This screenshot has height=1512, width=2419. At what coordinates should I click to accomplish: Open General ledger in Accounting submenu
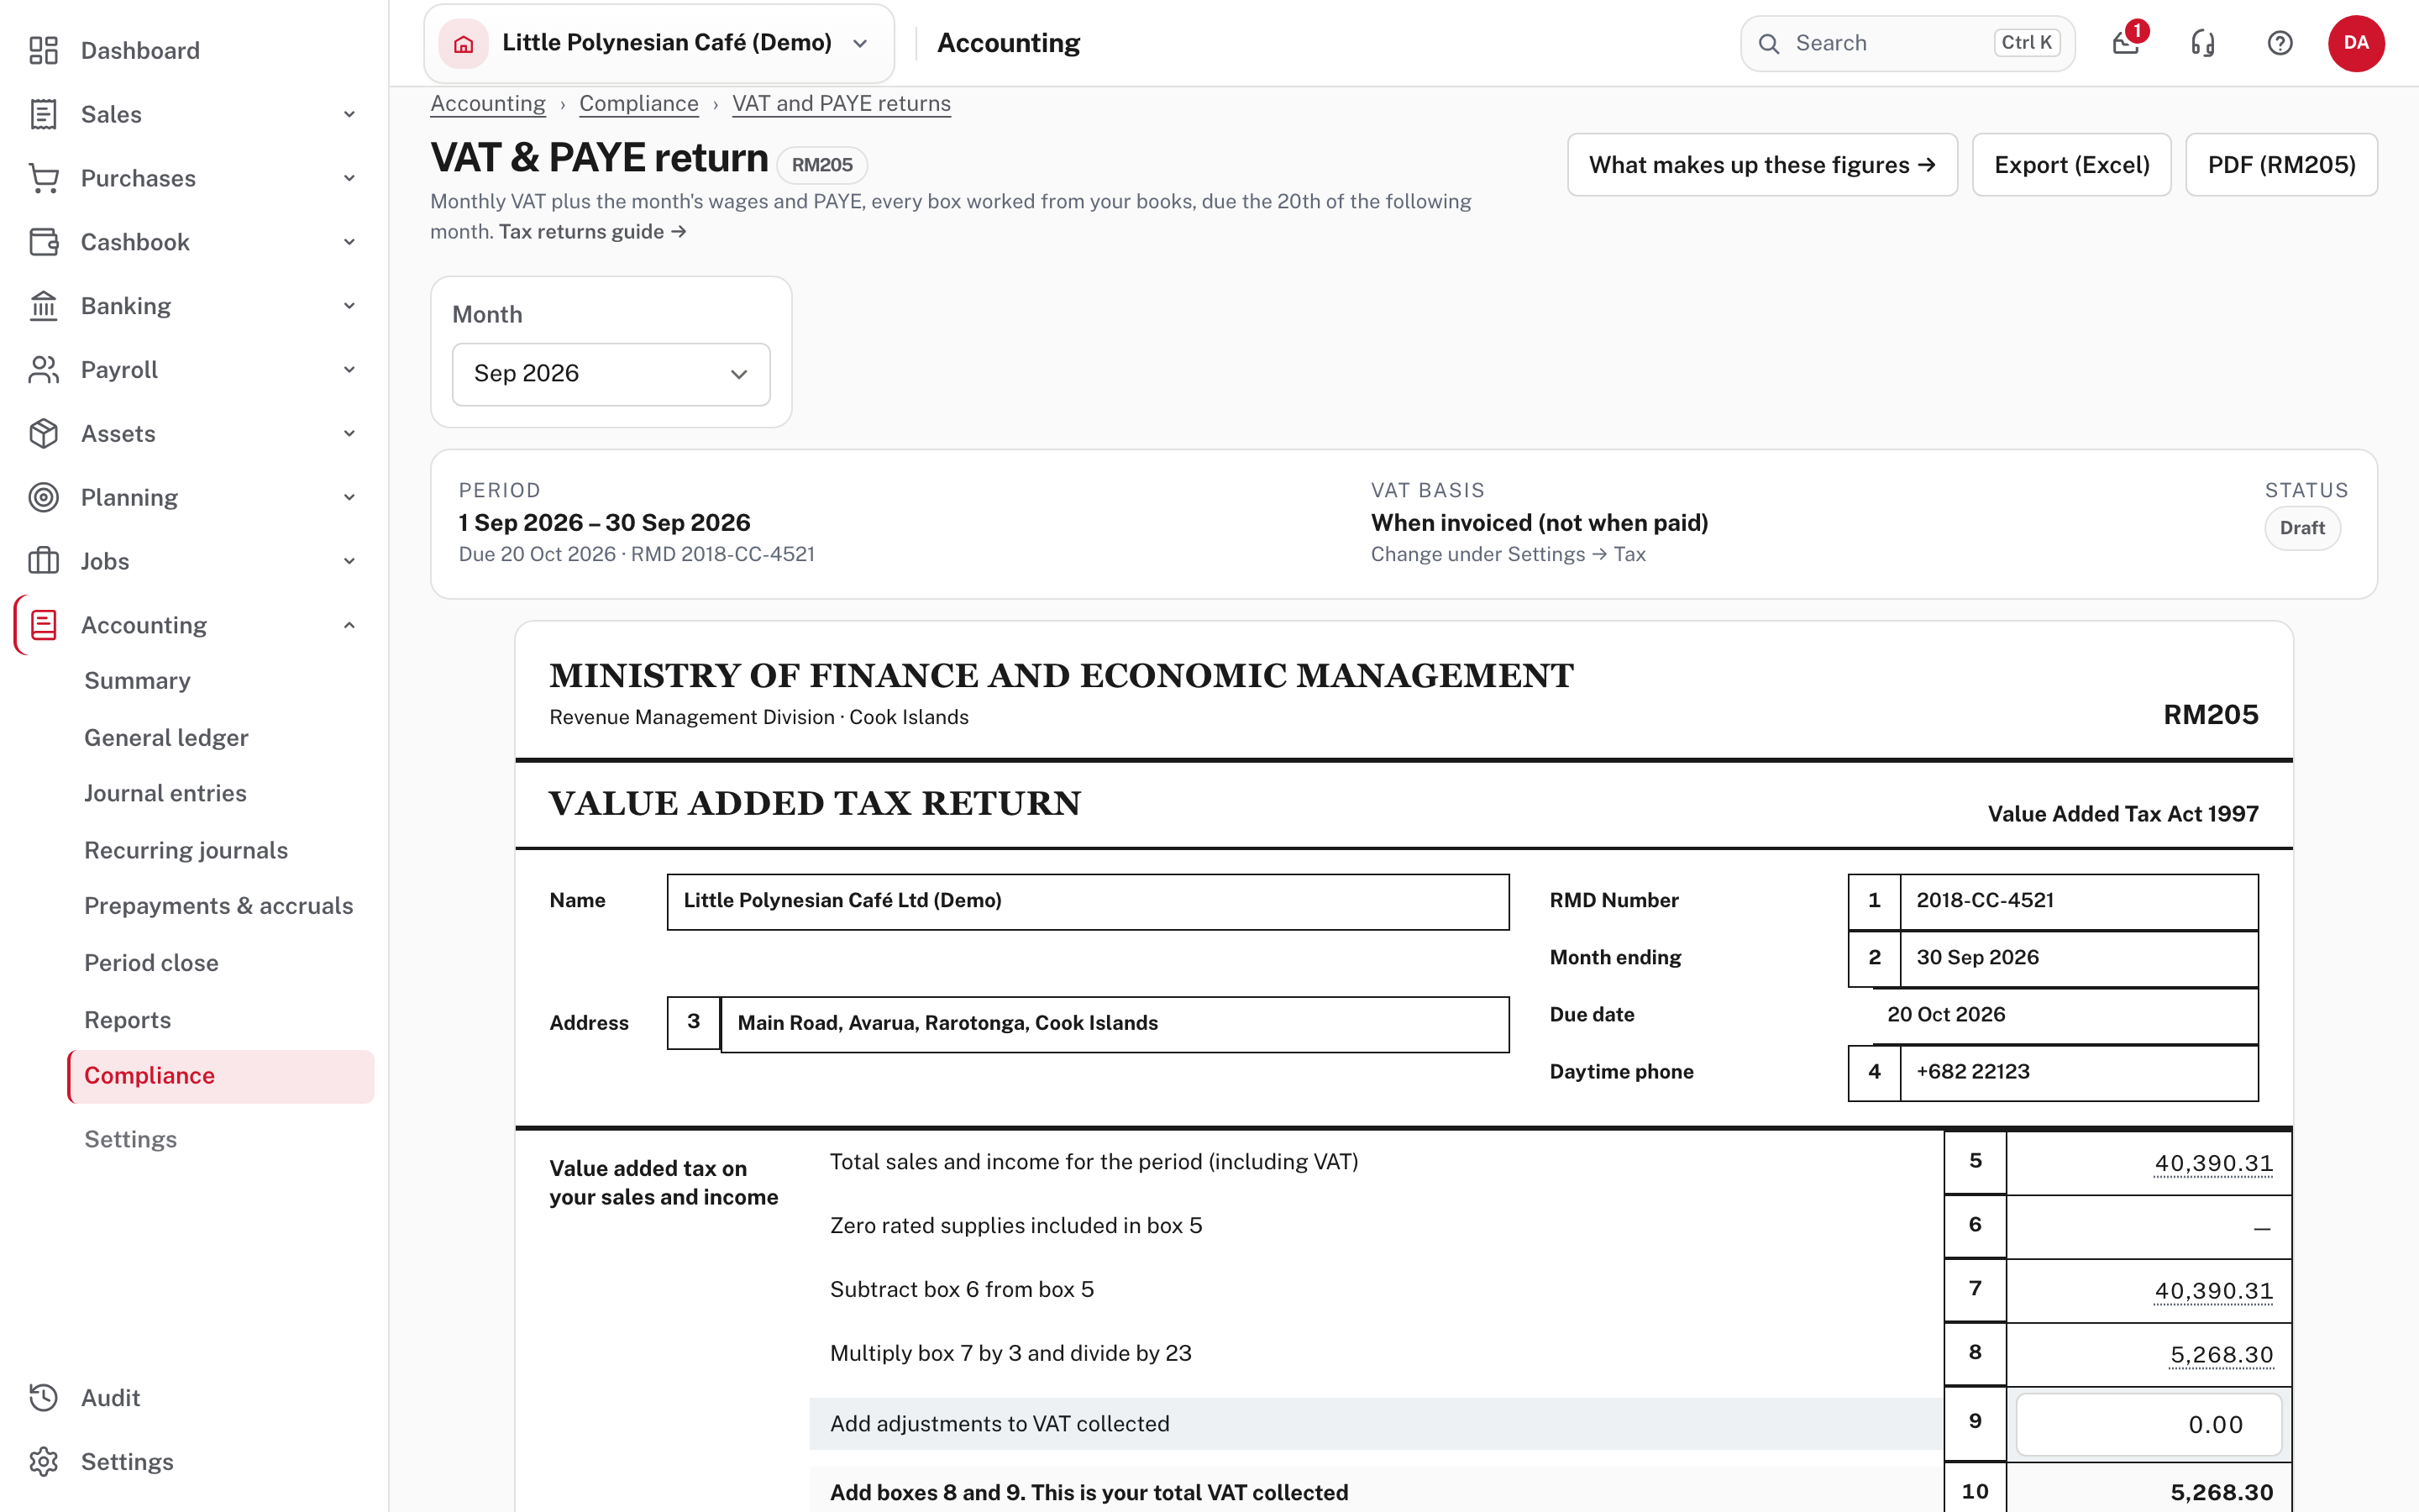point(166,737)
